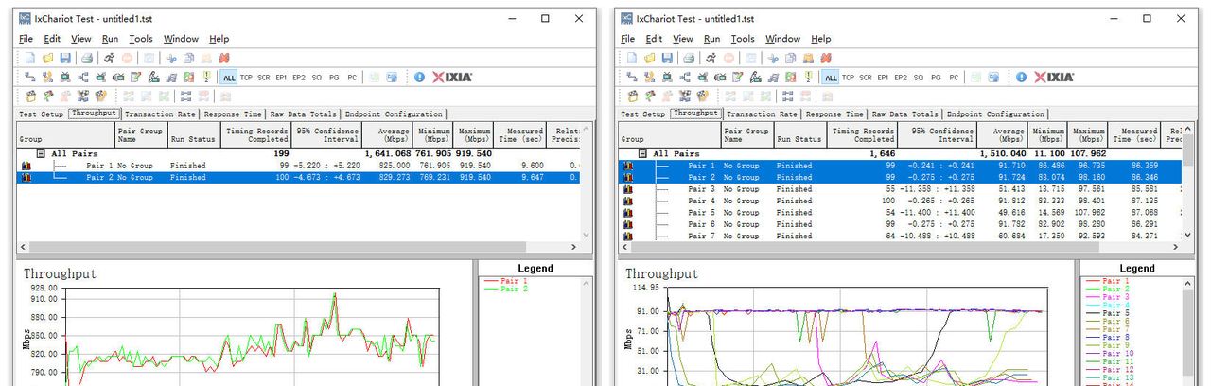
Task: Toggle the TCP filter in right window
Action: coord(849,78)
